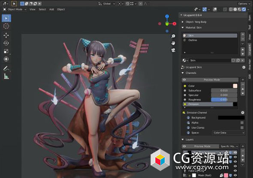The width and height of the screenshot is (253, 178).
Task: Click the viewport zoom magnifier icon
Action: tap(173, 36)
